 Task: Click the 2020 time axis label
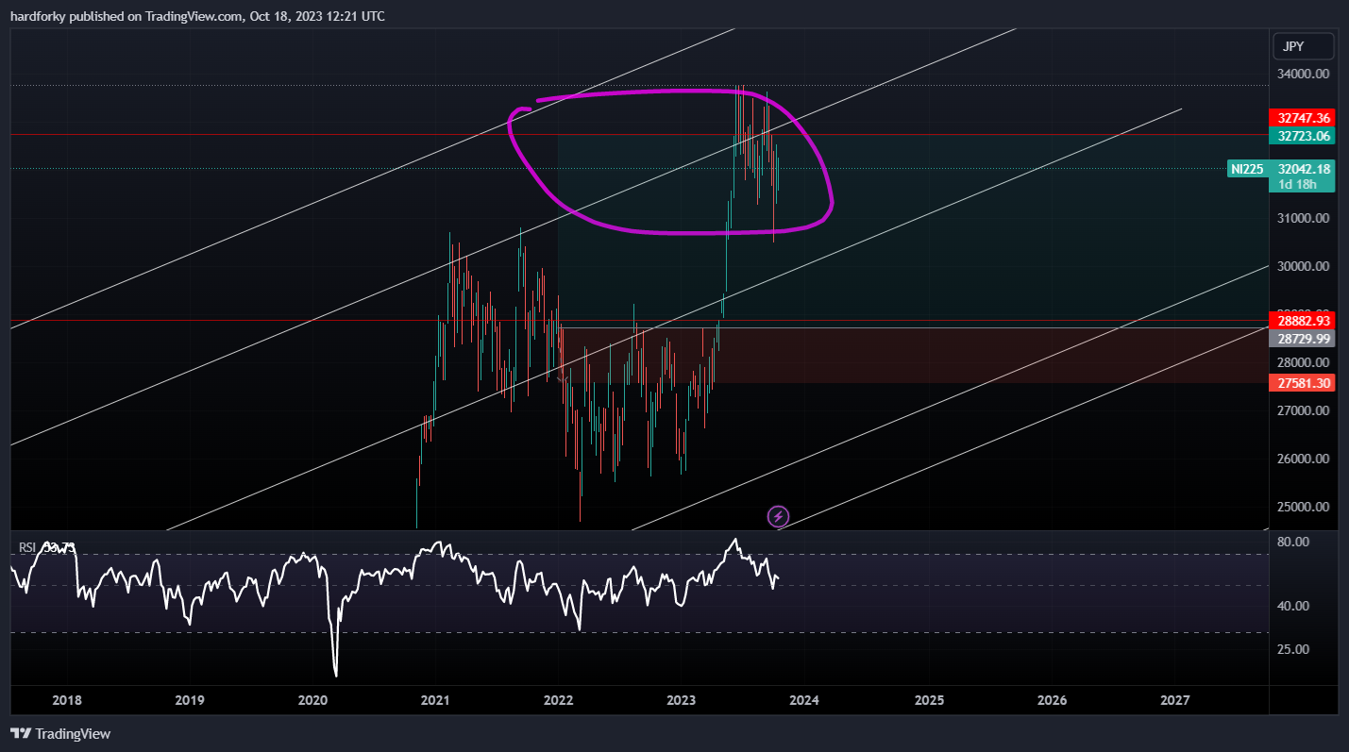click(312, 700)
